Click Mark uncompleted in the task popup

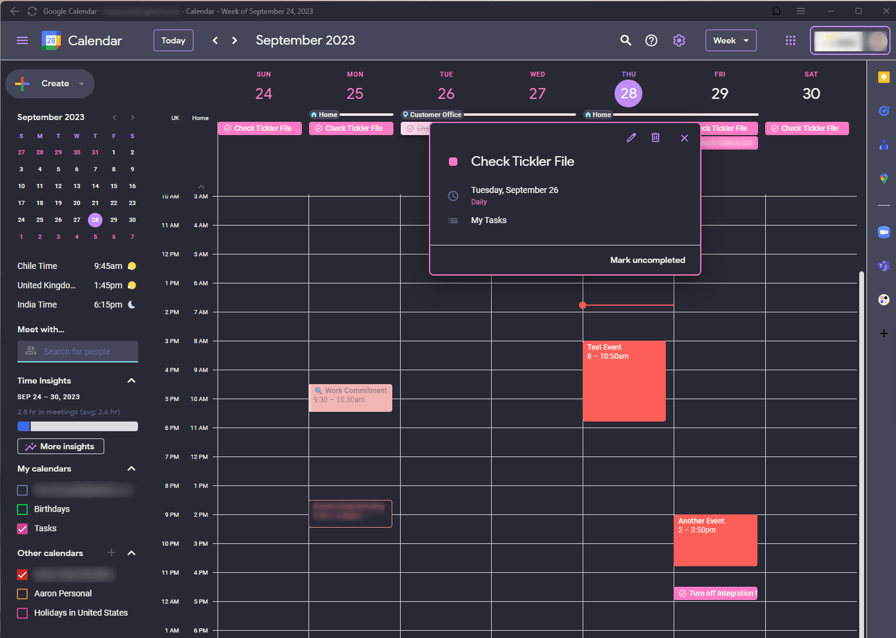click(648, 260)
